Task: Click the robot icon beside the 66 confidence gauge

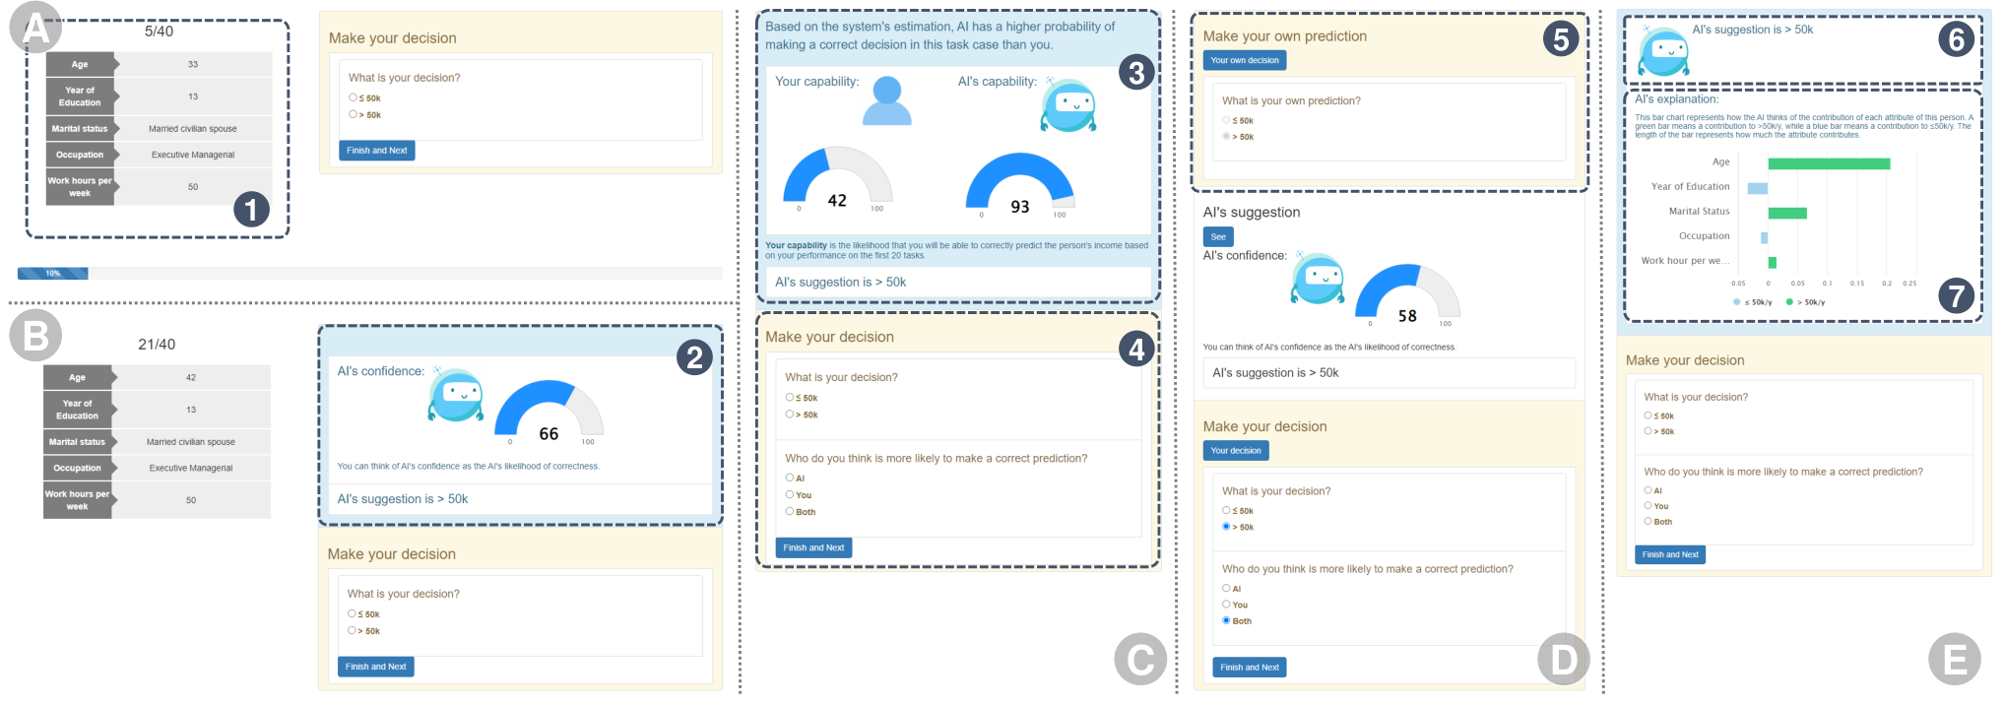Action: pyautogui.click(x=456, y=395)
